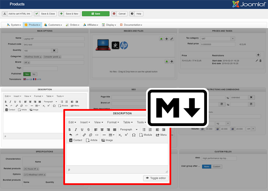Open the Insert menu in the enlarged editor
This screenshot has width=268, height=191.
click(x=85, y=122)
